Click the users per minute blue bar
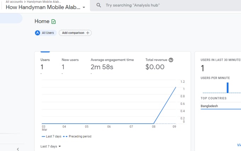The image size is (241, 151). click(228, 88)
